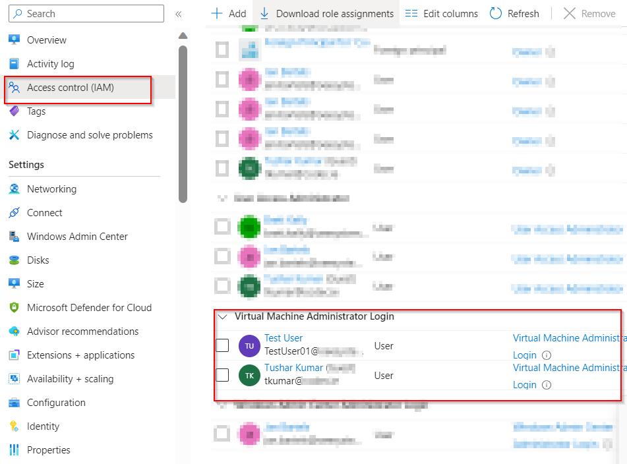Open Diagnose and solve problems icon
The image size is (627, 464).
[x=15, y=135]
